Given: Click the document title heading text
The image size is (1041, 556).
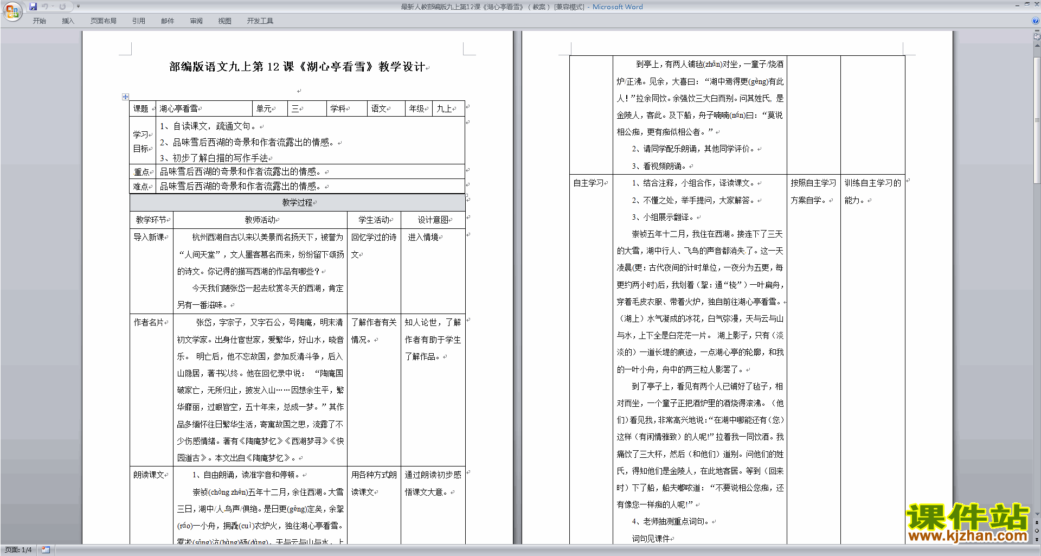Looking at the screenshot, I should 297,67.
